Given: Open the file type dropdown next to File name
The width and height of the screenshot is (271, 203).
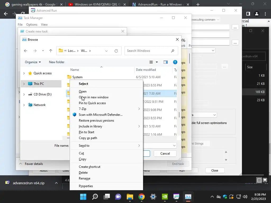Looking at the screenshot, I should 174,146.
